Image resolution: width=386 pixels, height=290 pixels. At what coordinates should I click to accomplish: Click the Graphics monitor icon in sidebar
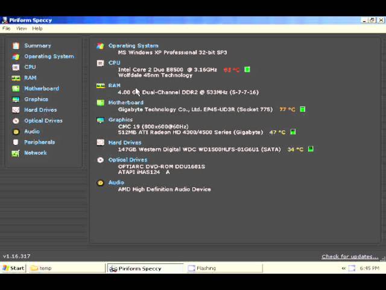16,99
